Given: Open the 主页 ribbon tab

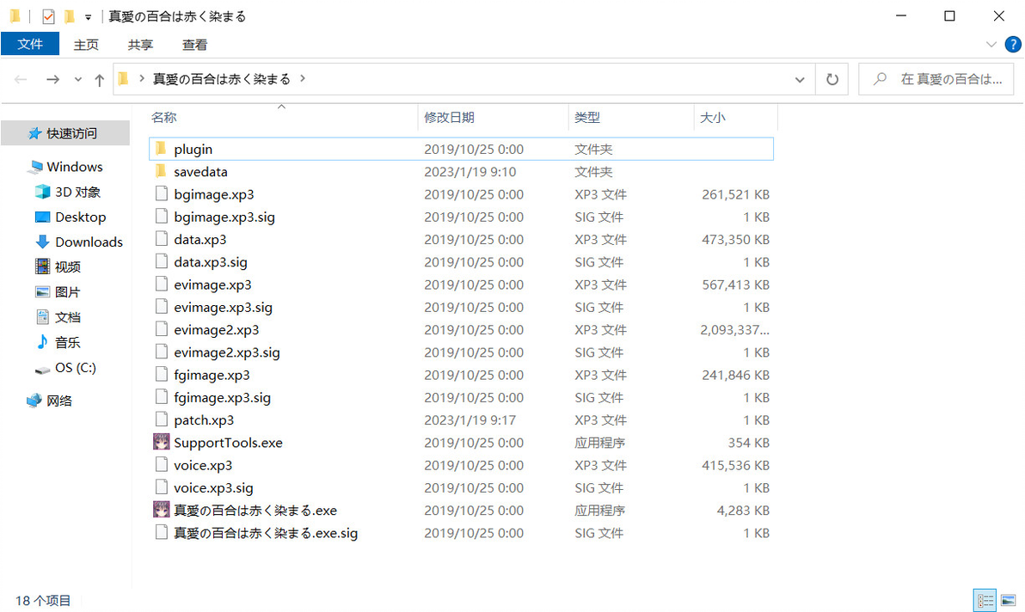Looking at the screenshot, I should (x=86, y=45).
